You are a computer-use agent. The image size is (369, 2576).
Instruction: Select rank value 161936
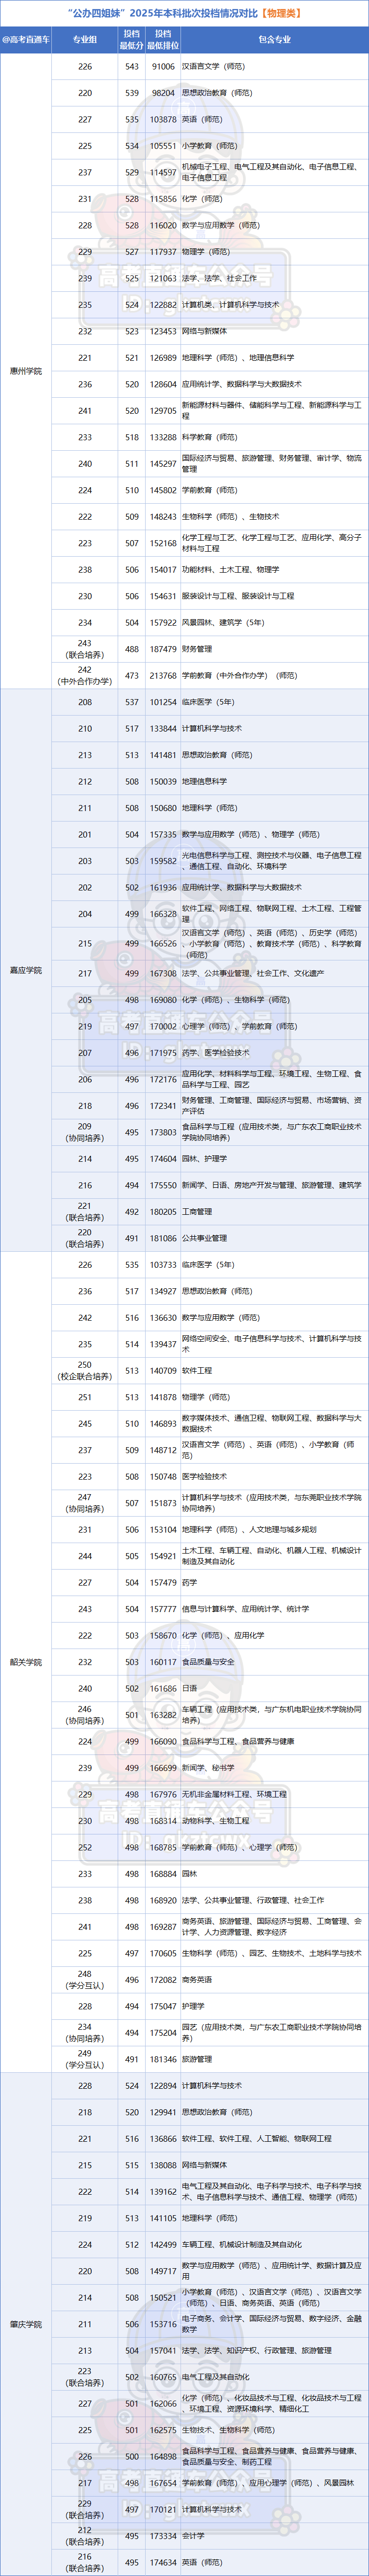163,888
